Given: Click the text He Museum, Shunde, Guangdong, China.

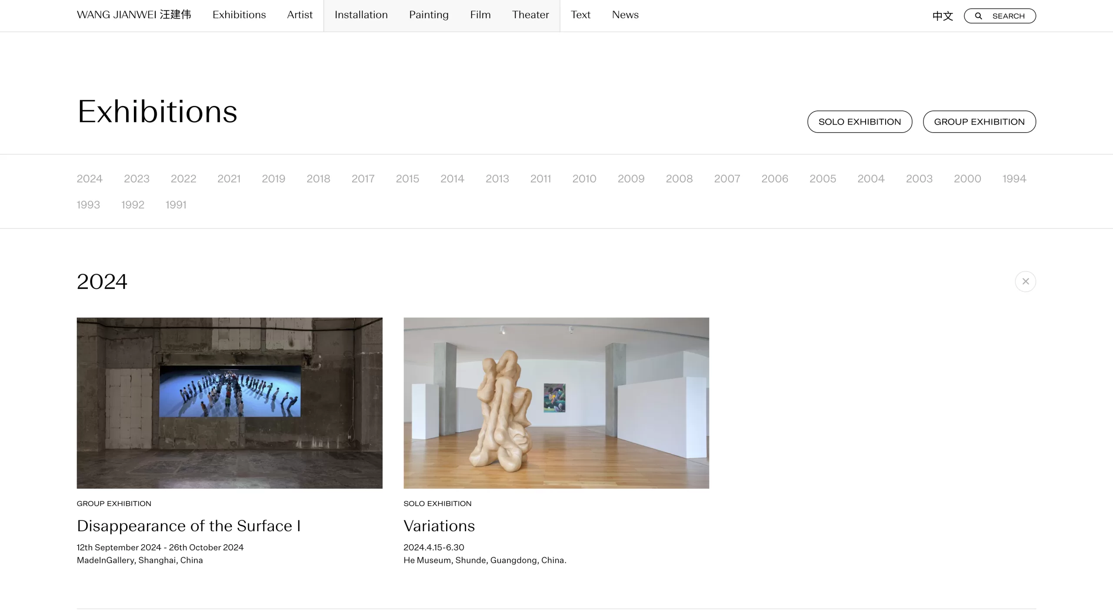Looking at the screenshot, I should pyautogui.click(x=485, y=560).
